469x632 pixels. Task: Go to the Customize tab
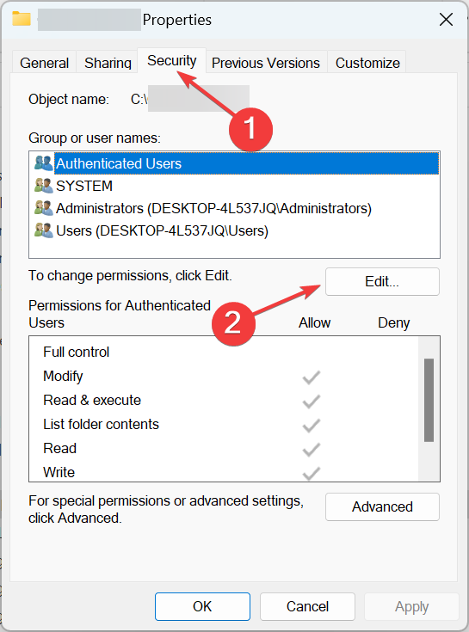[x=367, y=63]
